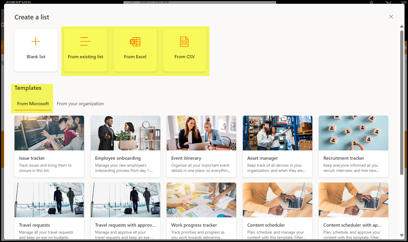Open the From your organization tab

(80, 104)
